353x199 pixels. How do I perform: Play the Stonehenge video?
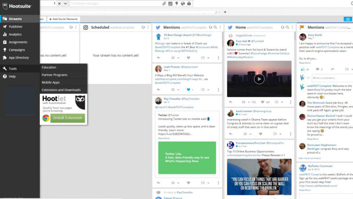click(x=259, y=79)
